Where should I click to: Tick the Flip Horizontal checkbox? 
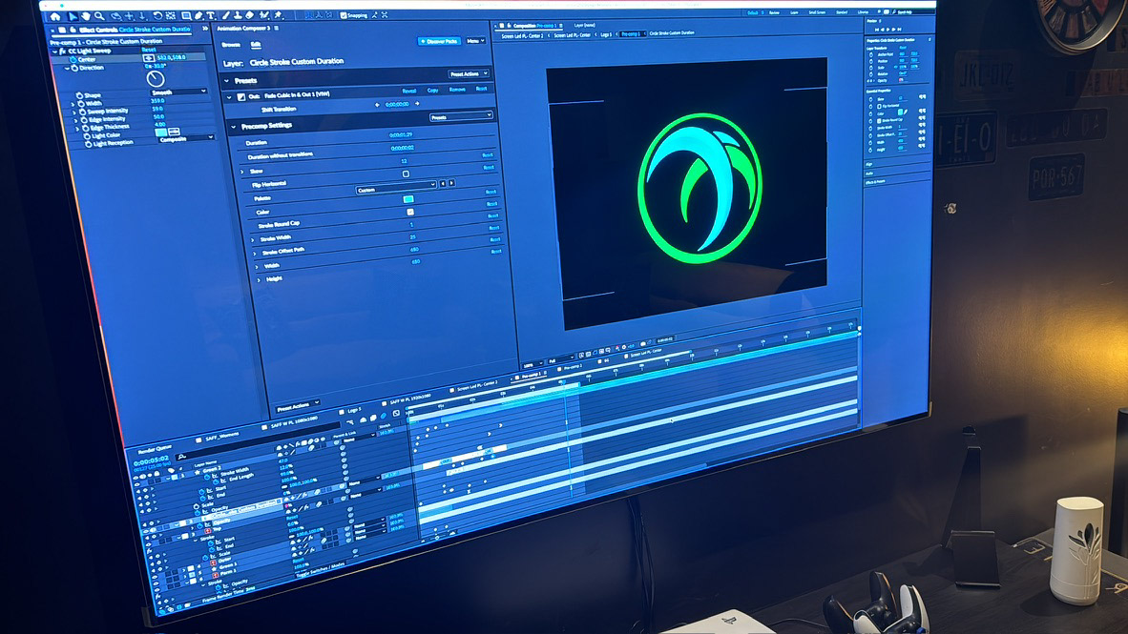406,174
